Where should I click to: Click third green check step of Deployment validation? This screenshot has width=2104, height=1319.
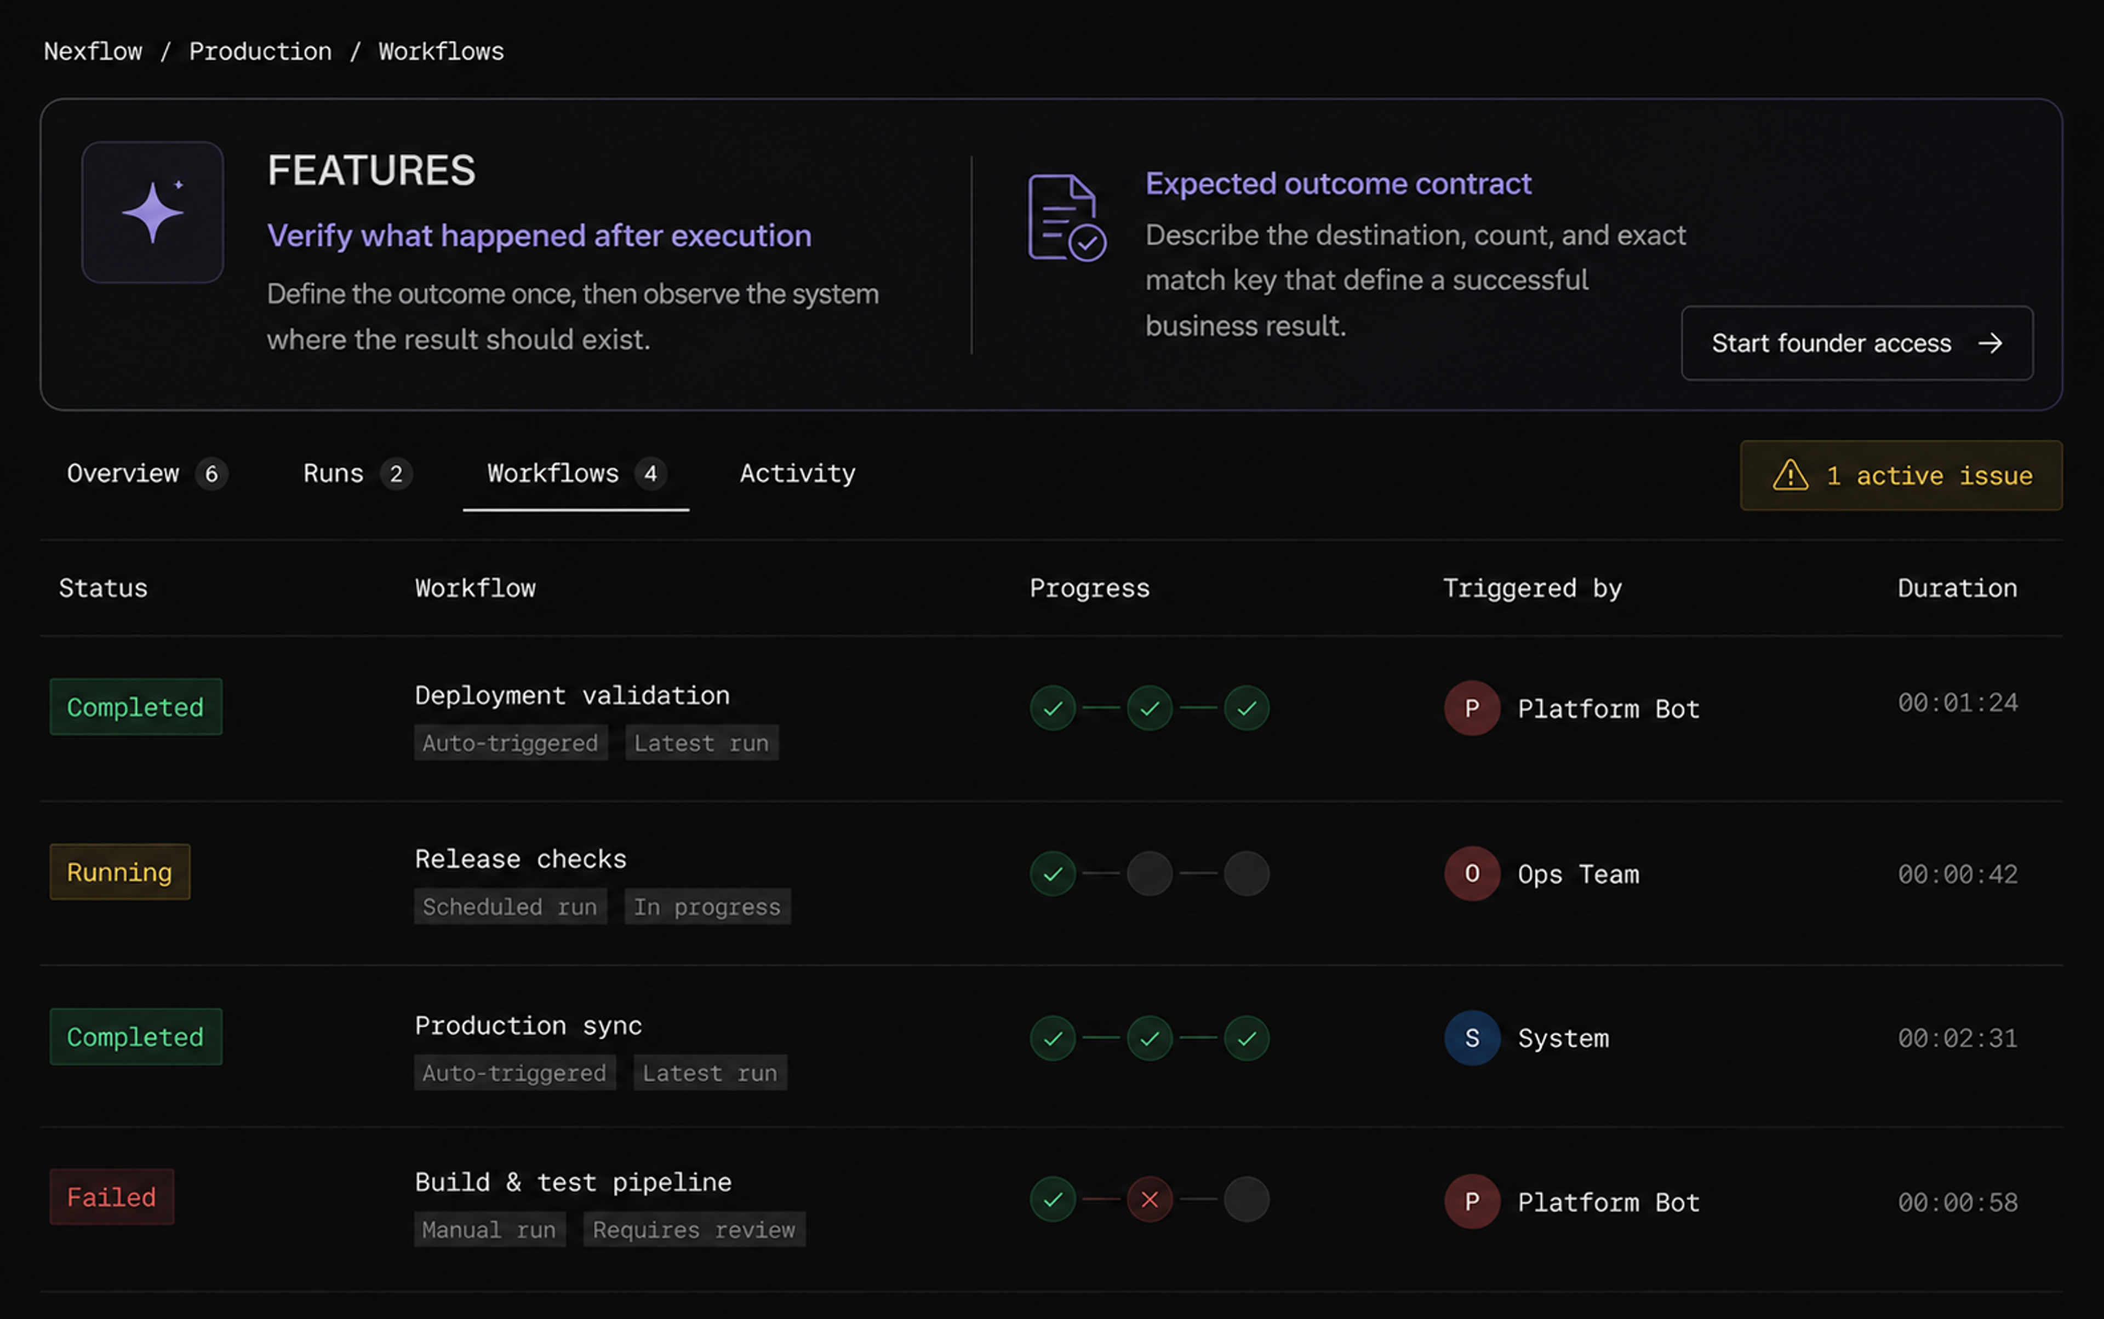[1247, 707]
